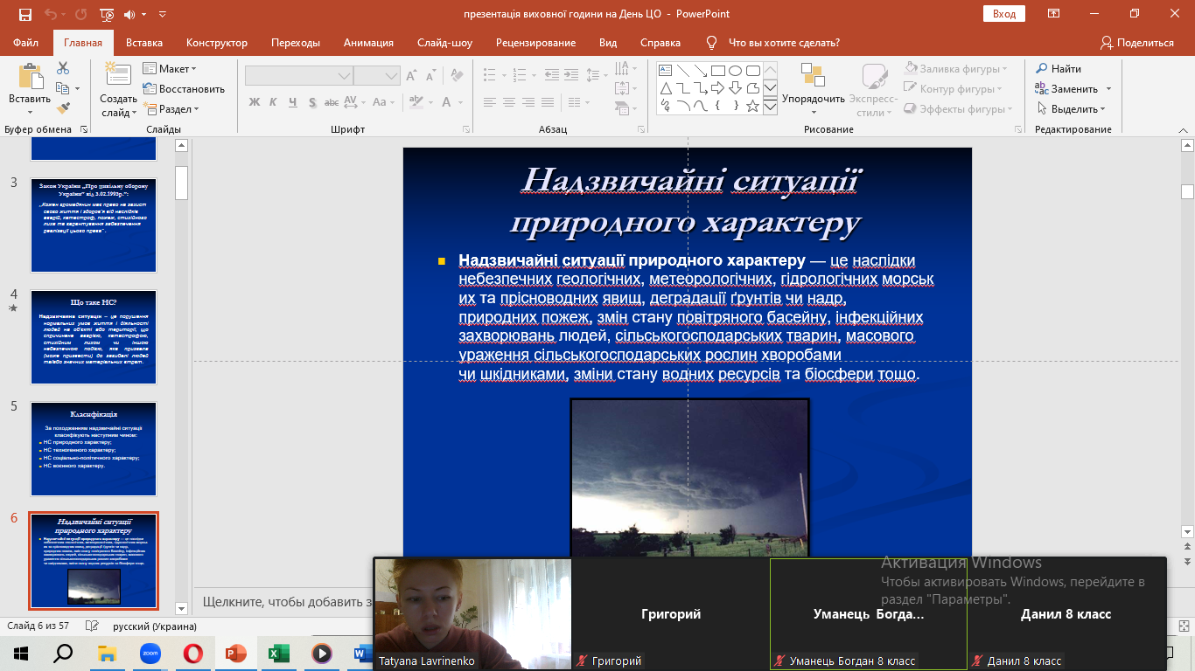Click the Save icon in quick access toolbar
This screenshot has width=1195, height=671.
pyautogui.click(x=24, y=14)
